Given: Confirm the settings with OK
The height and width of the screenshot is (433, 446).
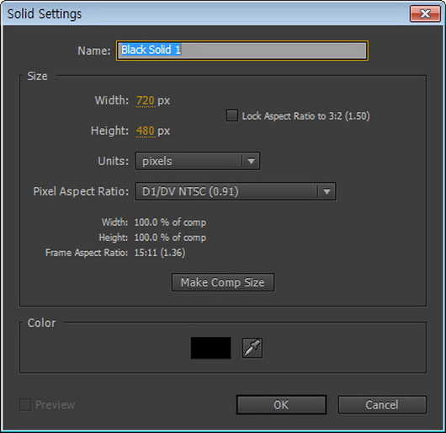Looking at the screenshot, I should pyautogui.click(x=281, y=404).
